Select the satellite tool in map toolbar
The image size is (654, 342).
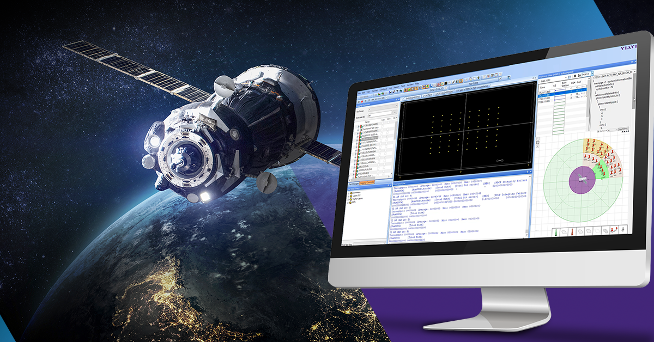pyautogui.click(x=623, y=229)
